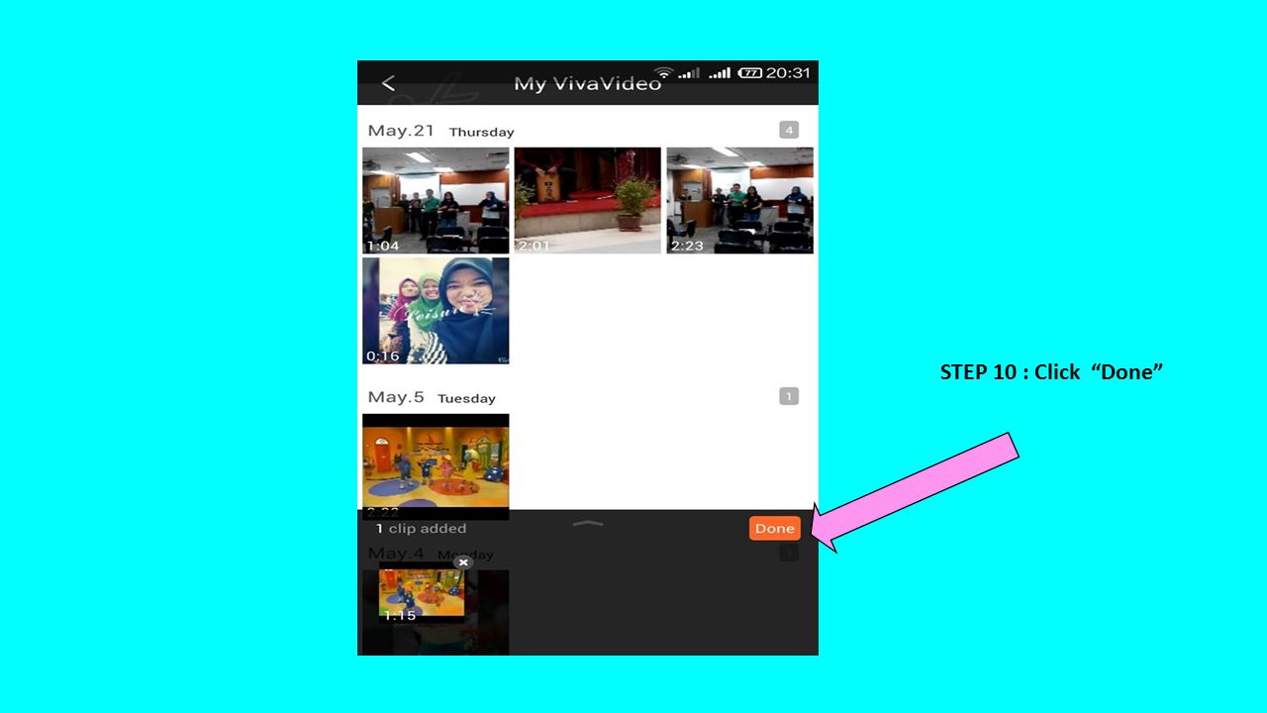Click the orange Done button
1267x713 pixels.
click(774, 529)
